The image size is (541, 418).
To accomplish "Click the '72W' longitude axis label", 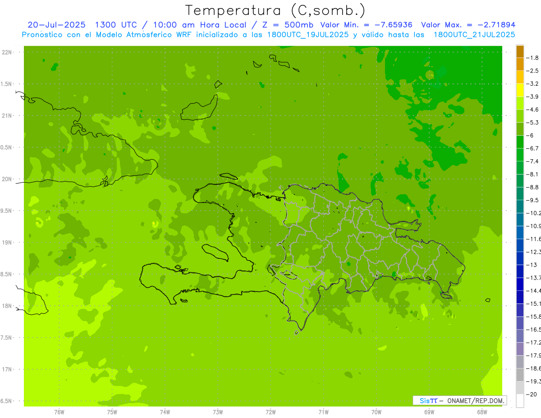I will (271, 412).
